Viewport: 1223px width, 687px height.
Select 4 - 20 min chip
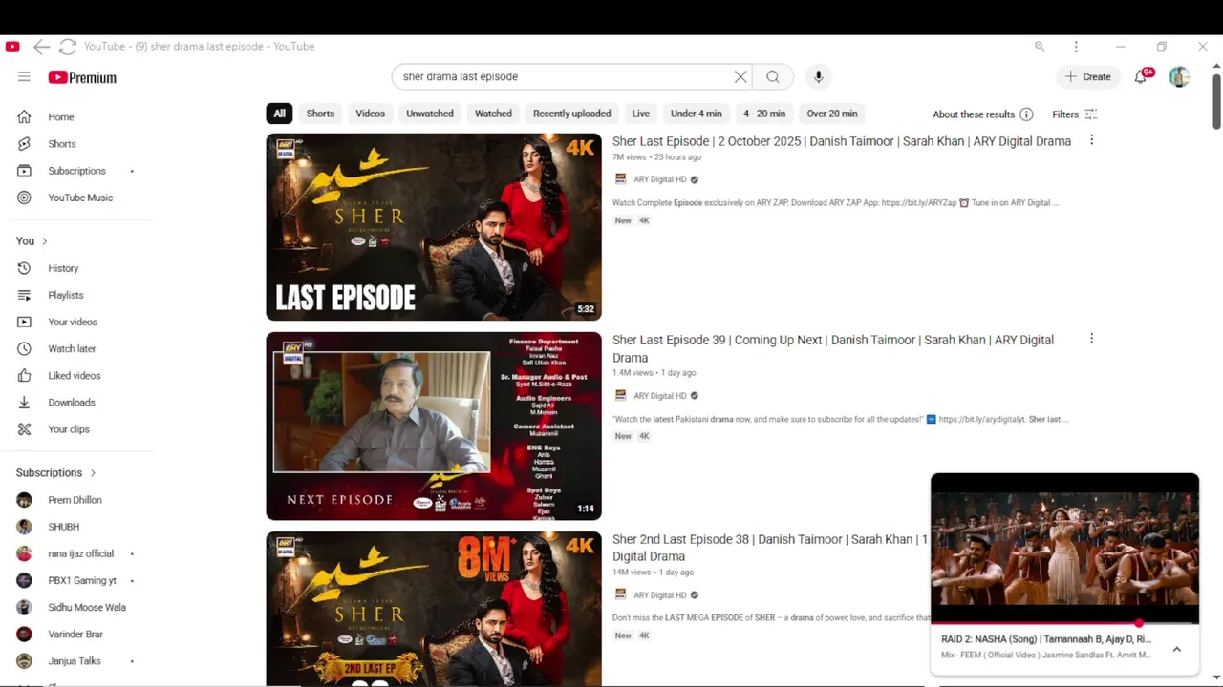764,114
